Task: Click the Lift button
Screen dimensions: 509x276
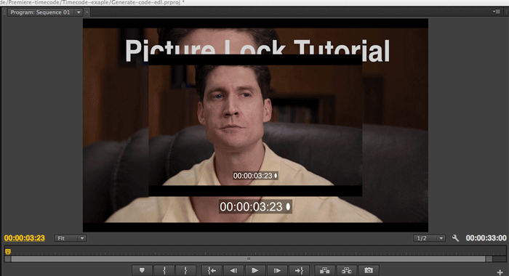Action: [324, 270]
